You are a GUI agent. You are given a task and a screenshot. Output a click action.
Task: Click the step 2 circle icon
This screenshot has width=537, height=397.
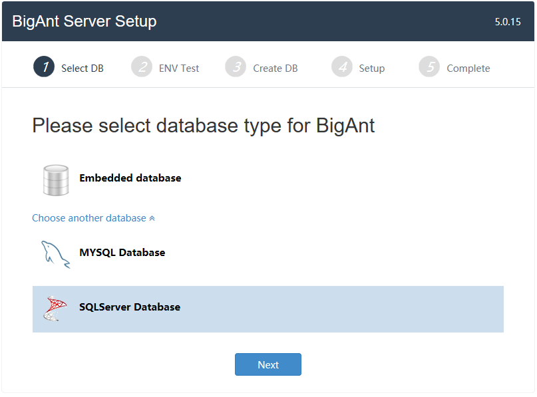(142, 66)
